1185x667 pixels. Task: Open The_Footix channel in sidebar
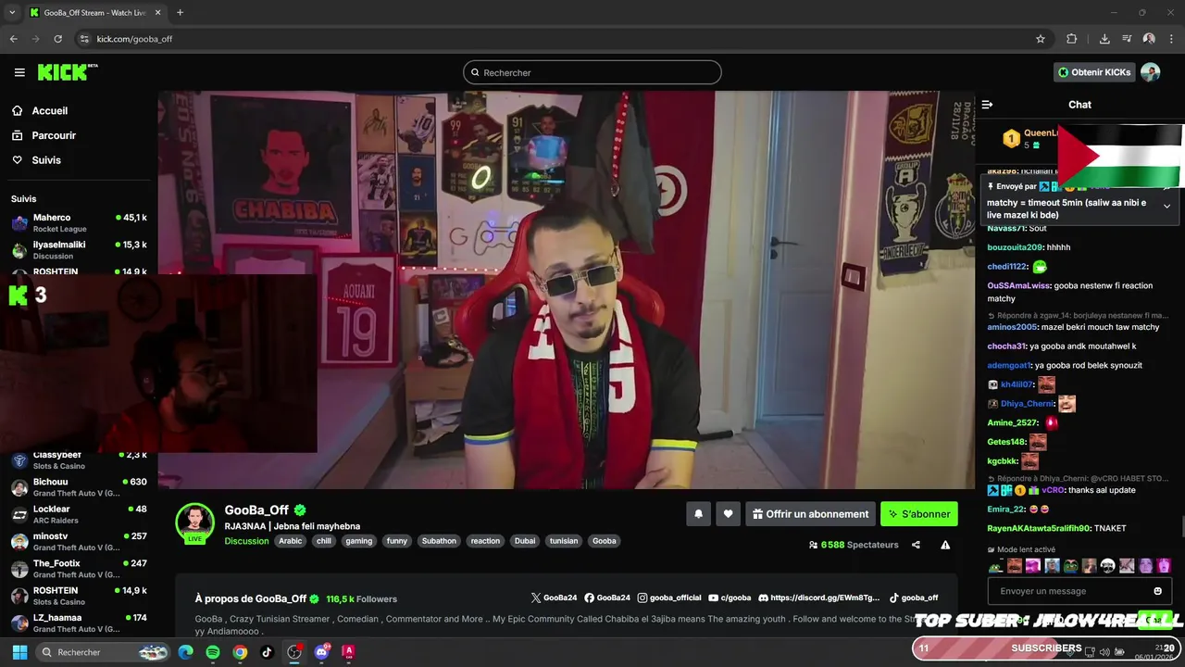point(79,568)
